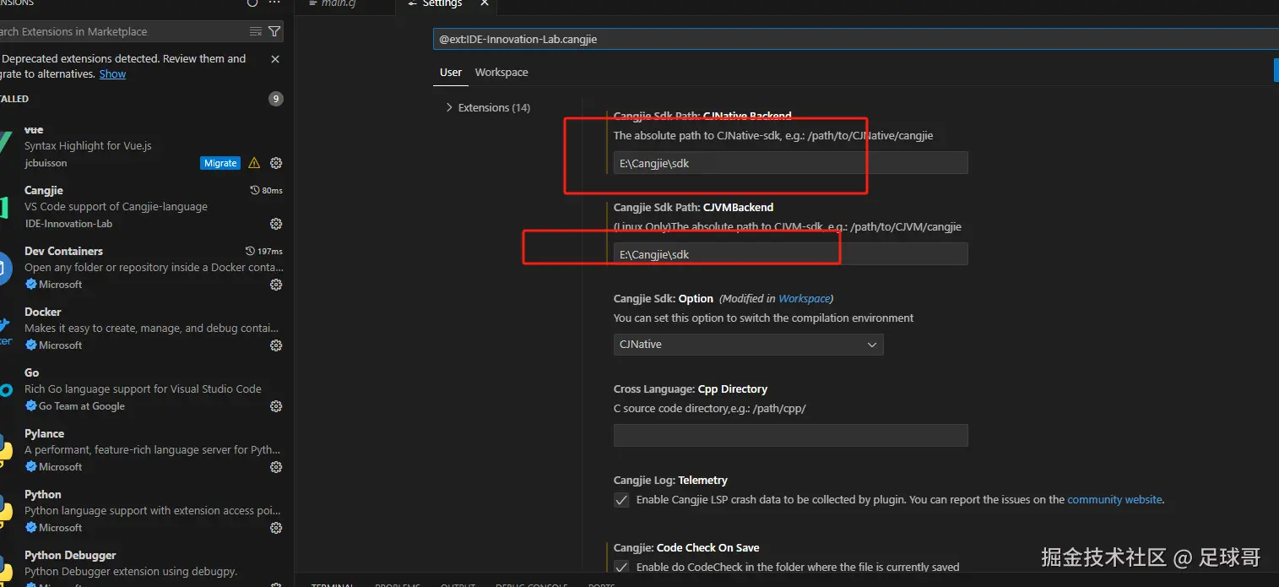
Task: Toggle the Cangjie Log Telemetry checkbox
Action: (x=621, y=500)
